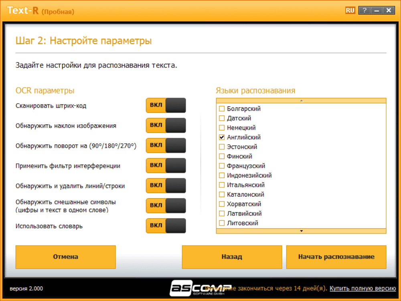Check the Болгарский language checkbox
This screenshot has width=401, height=301.
tap(222, 108)
